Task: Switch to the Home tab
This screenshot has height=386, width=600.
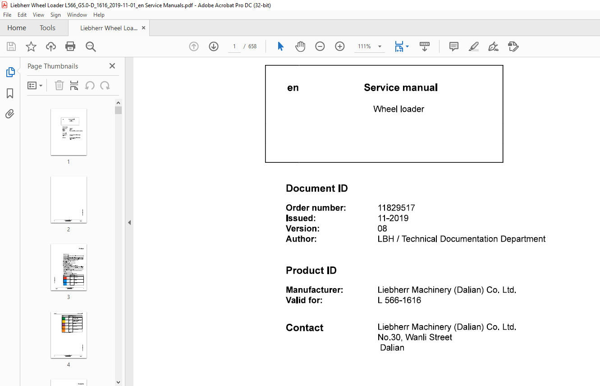Action: pos(17,28)
